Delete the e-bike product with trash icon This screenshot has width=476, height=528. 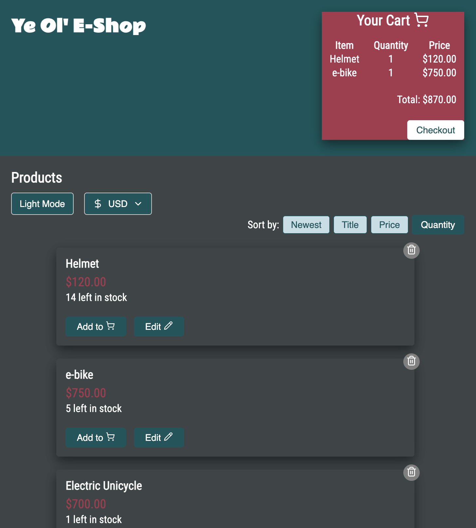(411, 361)
